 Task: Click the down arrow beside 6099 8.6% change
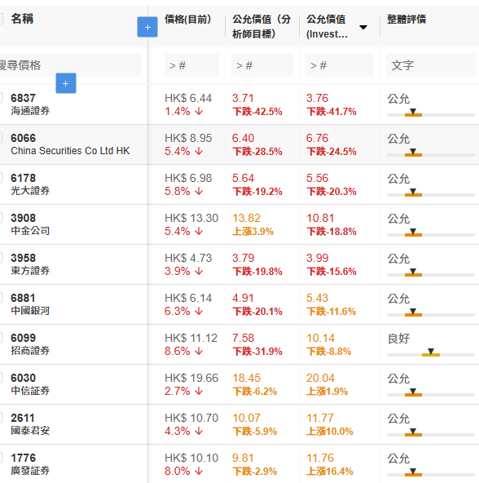199,351
